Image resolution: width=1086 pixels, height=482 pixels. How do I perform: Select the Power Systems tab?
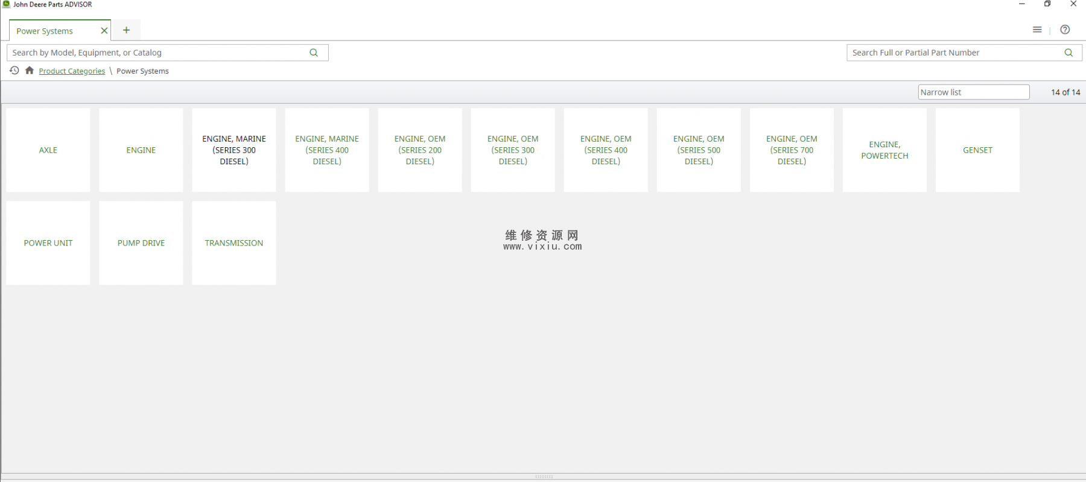click(60, 31)
